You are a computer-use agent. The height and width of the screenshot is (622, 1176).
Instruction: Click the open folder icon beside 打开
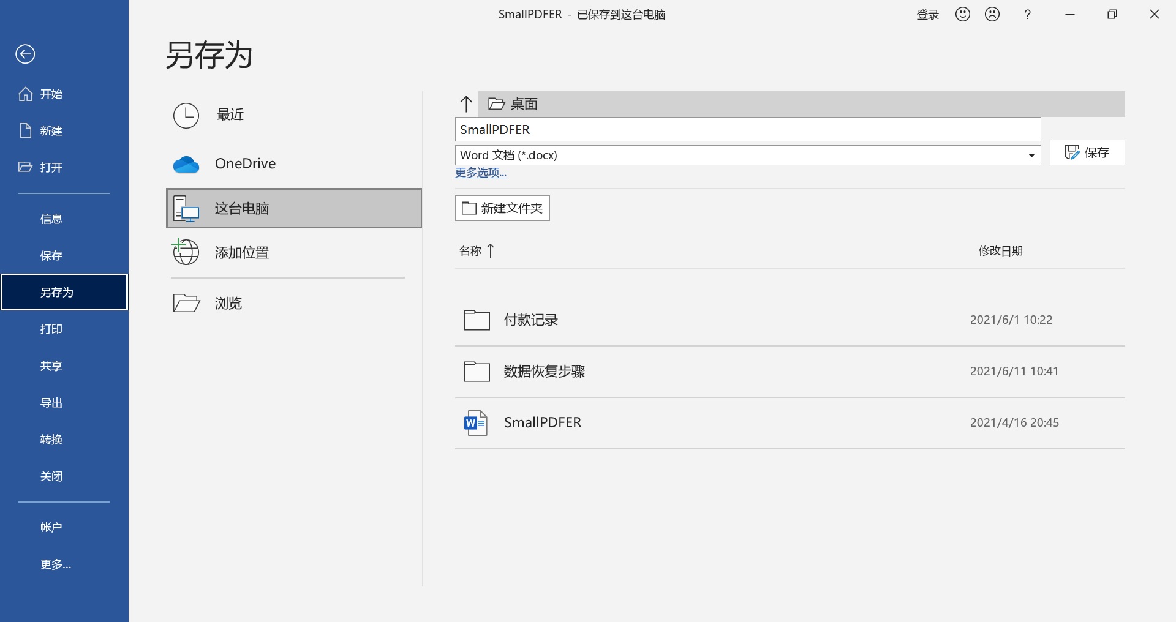click(25, 167)
